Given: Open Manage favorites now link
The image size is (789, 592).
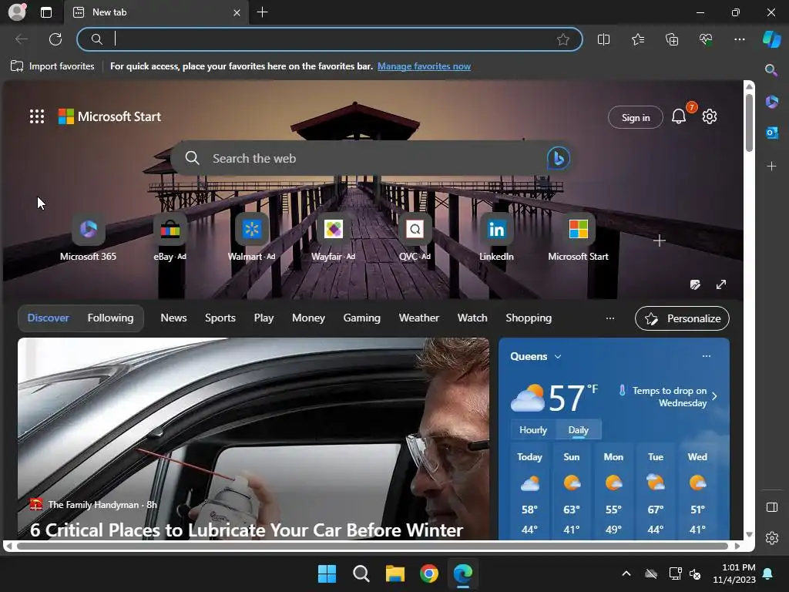Looking at the screenshot, I should (x=424, y=66).
